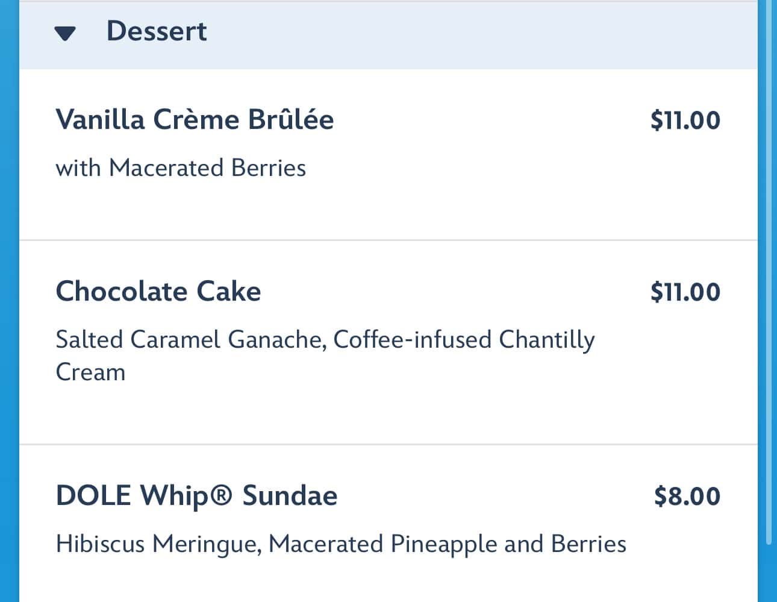Select the Hibiscus Meringue description text
777x602 pixels.
pyautogui.click(x=158, y=544)
